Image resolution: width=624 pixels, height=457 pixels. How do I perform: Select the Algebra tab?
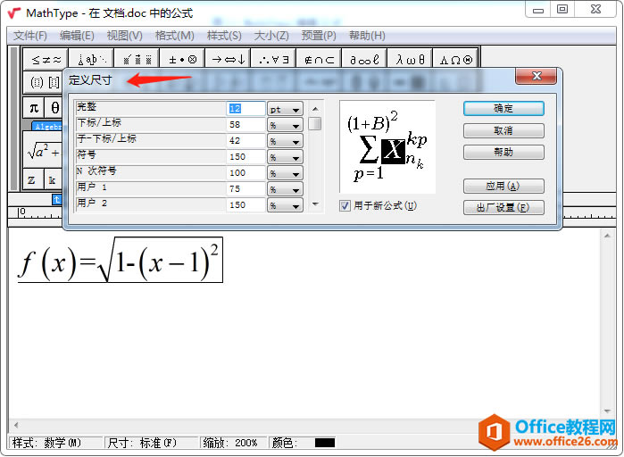click(x=47, y=126)
